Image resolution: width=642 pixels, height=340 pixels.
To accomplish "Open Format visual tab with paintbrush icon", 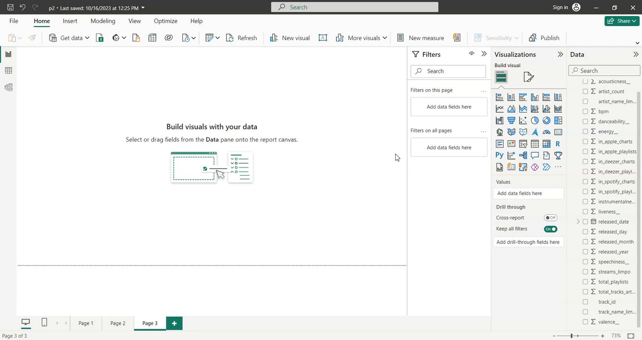I will [529, 77].
